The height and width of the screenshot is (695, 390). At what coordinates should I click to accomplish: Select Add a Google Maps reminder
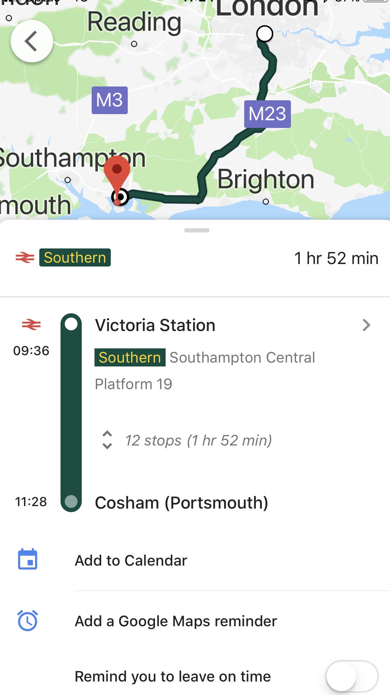coord(176,621)
